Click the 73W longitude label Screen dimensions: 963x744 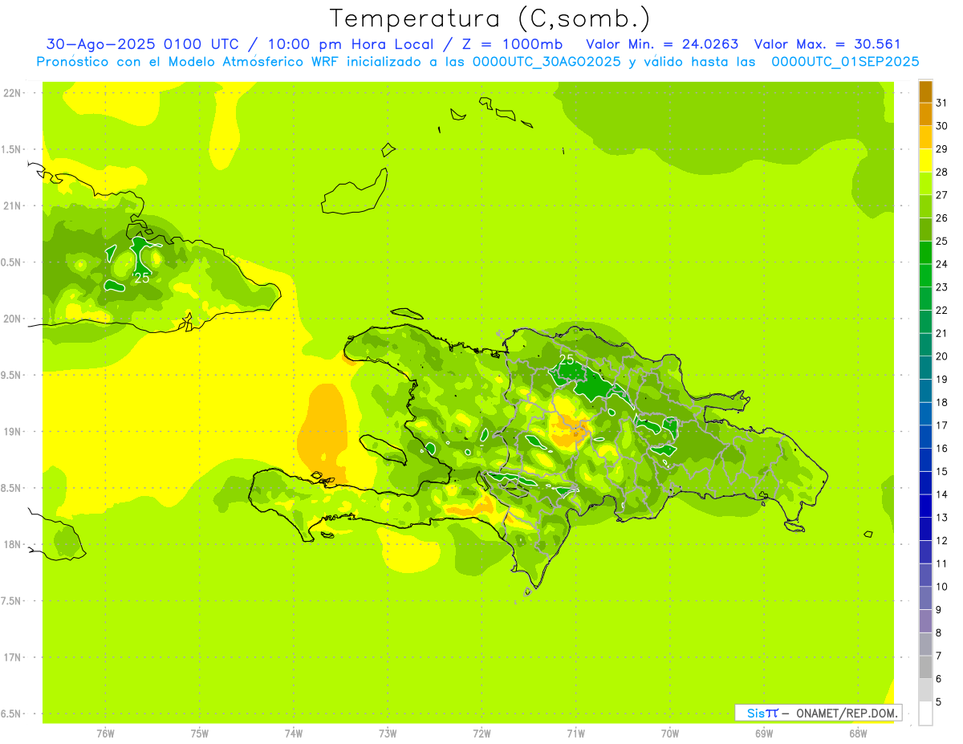point(388,734)
